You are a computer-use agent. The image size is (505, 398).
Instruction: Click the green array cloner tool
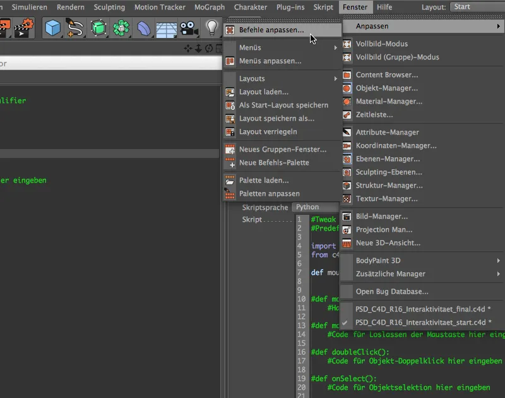coord(121,28)
